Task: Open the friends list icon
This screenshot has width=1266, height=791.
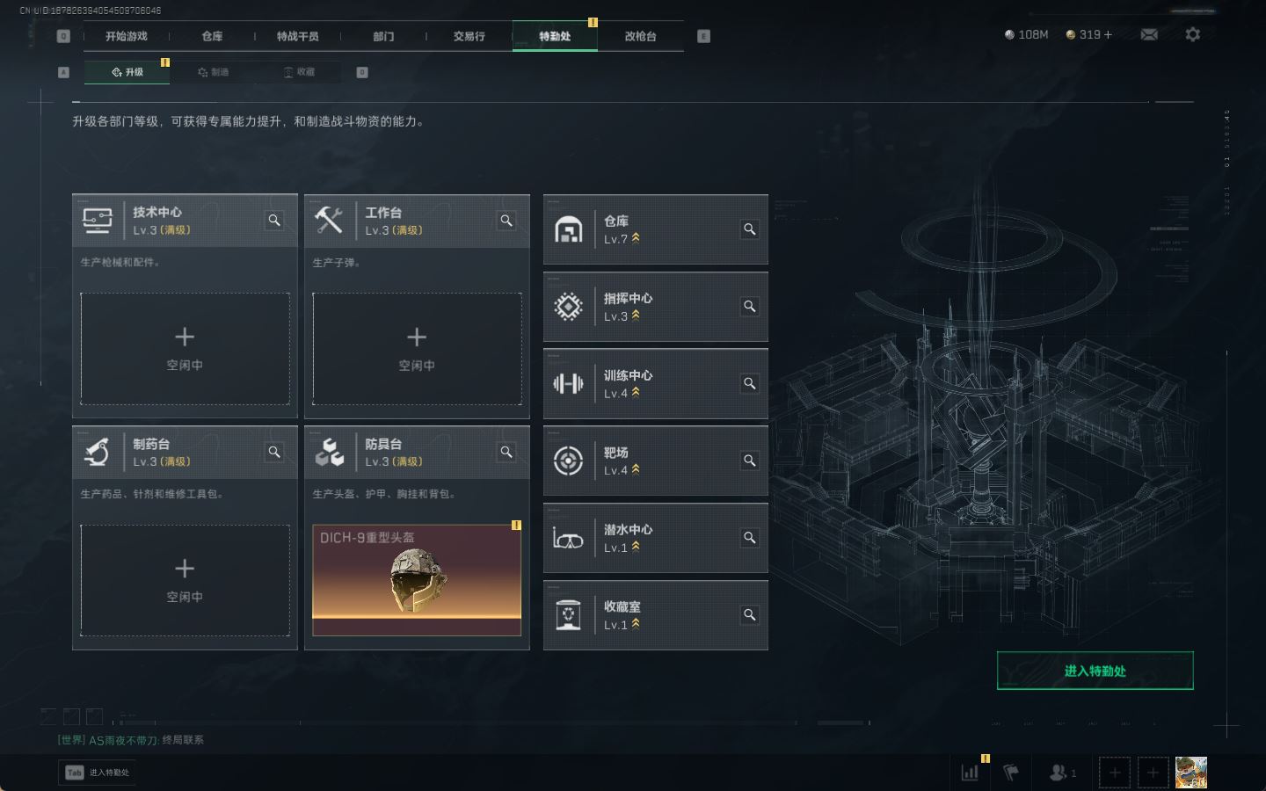Action: (1062, 773)
